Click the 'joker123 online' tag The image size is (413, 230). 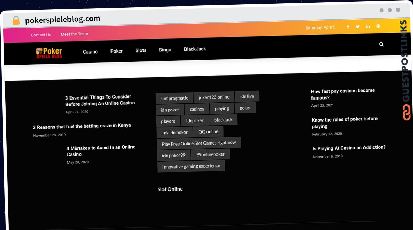click(x=214, y=97)
